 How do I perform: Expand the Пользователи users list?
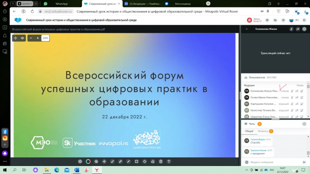(260, 78)
